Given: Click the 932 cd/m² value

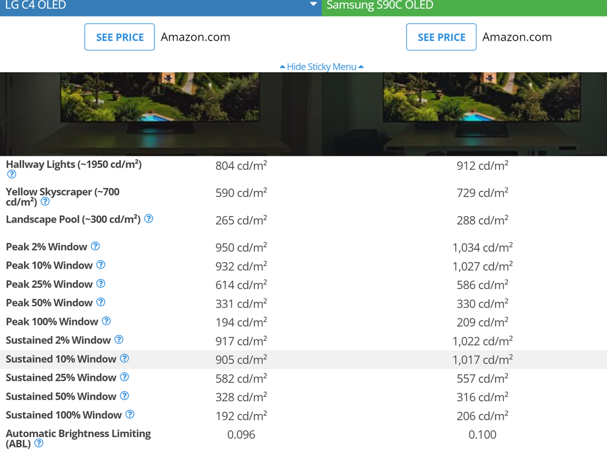Looking at the screenshot, I should (241, 266).
